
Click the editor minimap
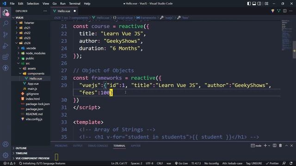coord(287,35)
